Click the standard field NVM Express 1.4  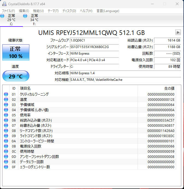[125, 73]
